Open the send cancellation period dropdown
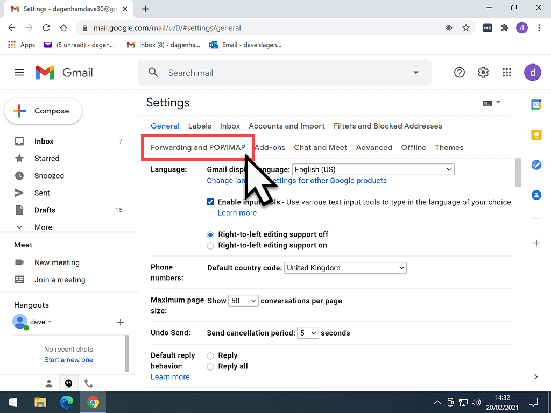551x413 pixels. [x=308, y=333]
